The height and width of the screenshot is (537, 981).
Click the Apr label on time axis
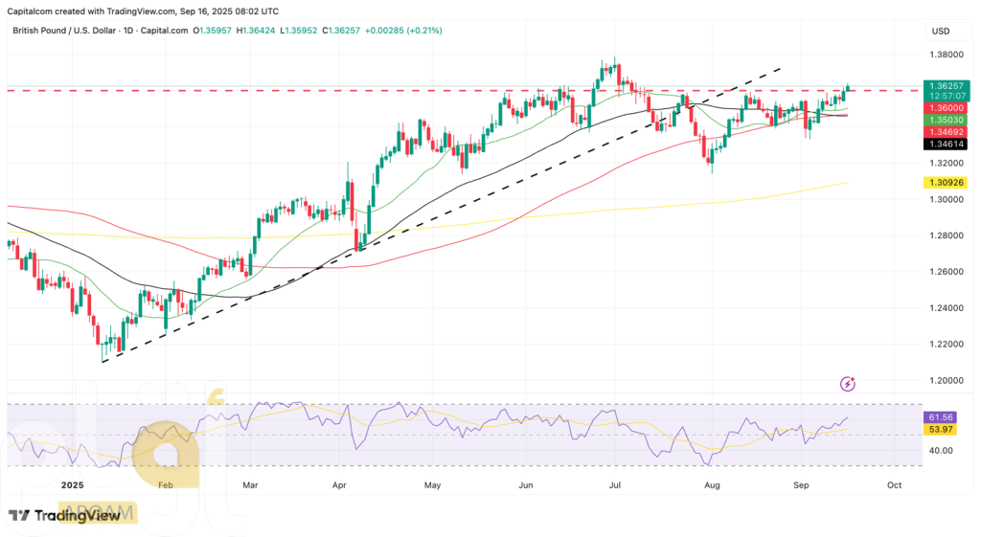340,485
